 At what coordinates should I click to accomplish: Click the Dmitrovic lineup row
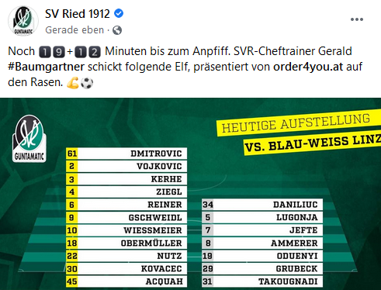pos(126,154)
